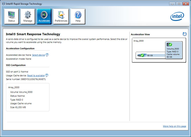
Task: Click the 'Acceleration mode: None' text
Action: [x=19, y=59]
